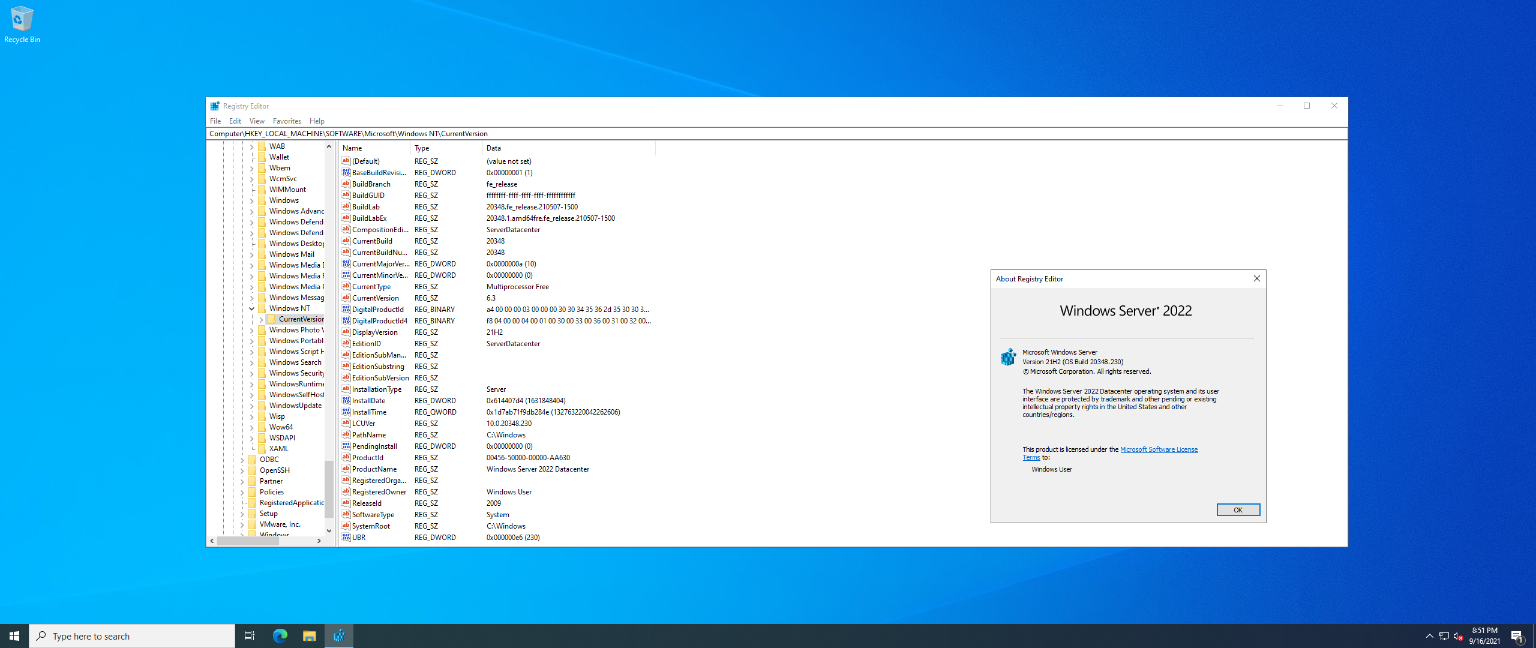Click the BuildBranch string value icon
1536x648 pixels.
[x=346, y=184]
